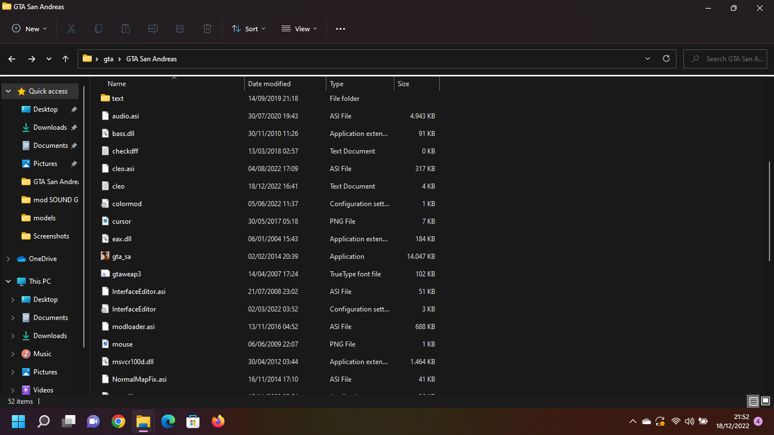This screenshot has width=774, height=435.
Task: Collapse the Quick access tree
Action: pyautogui.click(x=8, y=91)
